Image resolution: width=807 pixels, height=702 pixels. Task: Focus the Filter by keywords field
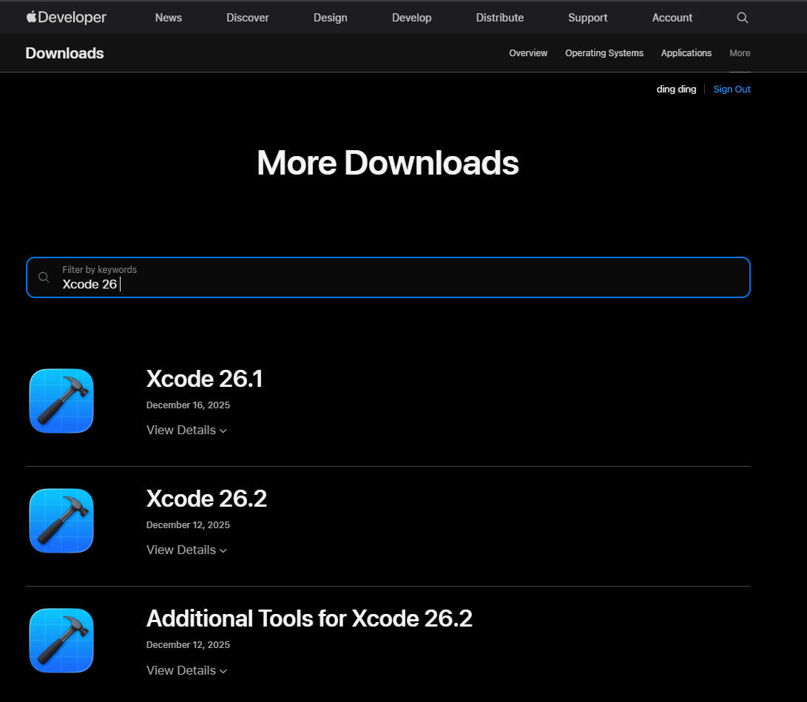[x=388, y=277]
